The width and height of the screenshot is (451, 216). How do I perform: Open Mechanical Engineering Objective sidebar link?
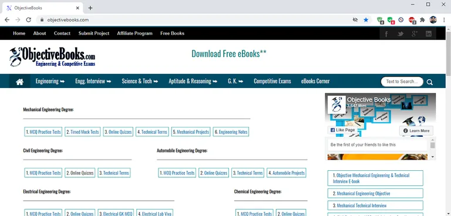click(x=375, y=193)
